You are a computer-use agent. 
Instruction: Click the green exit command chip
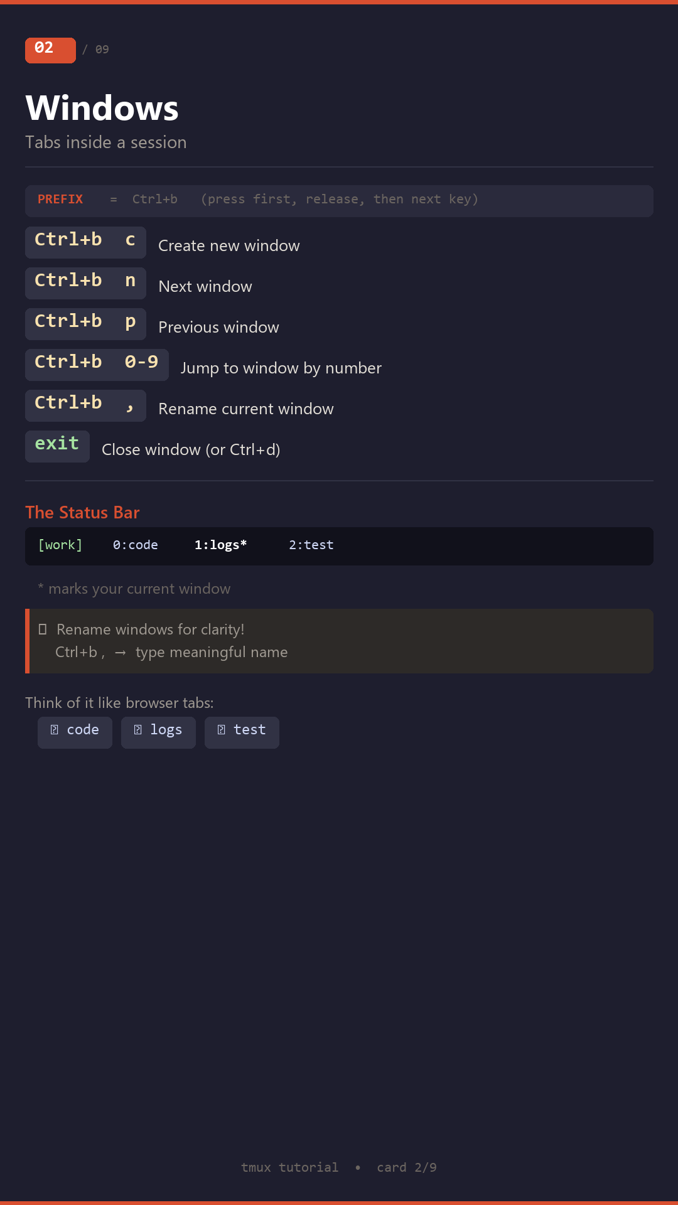click(x=57, y=446)
